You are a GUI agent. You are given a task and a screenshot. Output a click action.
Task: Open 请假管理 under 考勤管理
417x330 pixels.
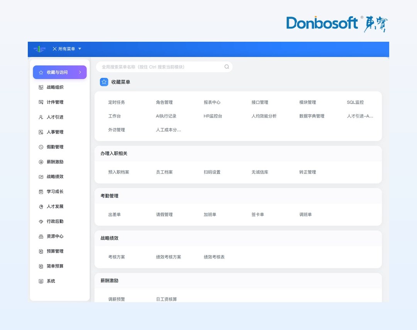pyautogui.click(x=164, y=214)
